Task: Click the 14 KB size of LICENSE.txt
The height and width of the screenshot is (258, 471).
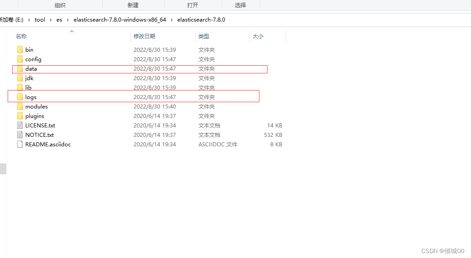Action: (275, 125)
